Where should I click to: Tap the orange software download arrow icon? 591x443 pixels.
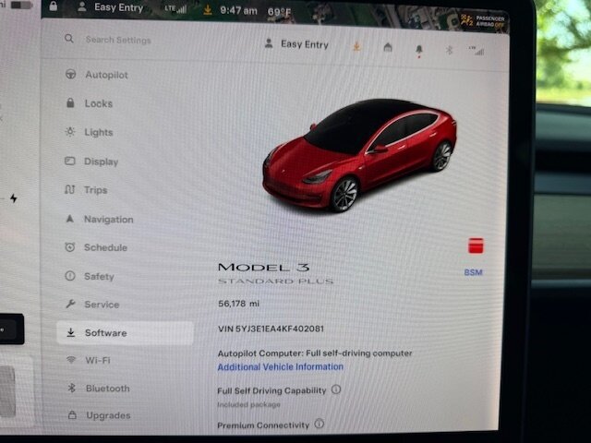(356, 47)
